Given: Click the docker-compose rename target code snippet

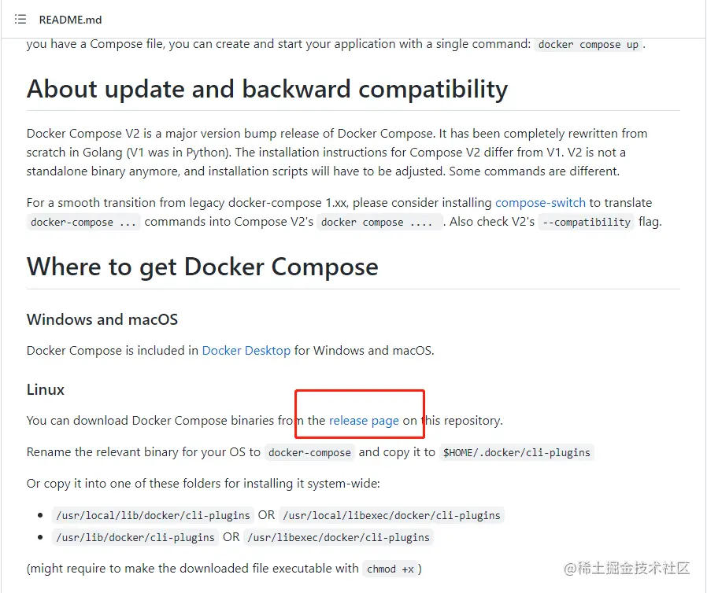Looking at the screenshot, I should [309, 452].
